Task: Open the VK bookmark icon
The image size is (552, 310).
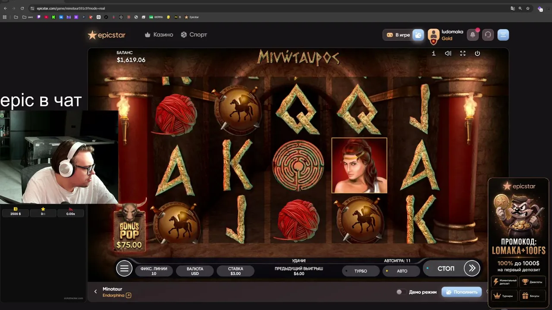Action: (61, 17)
